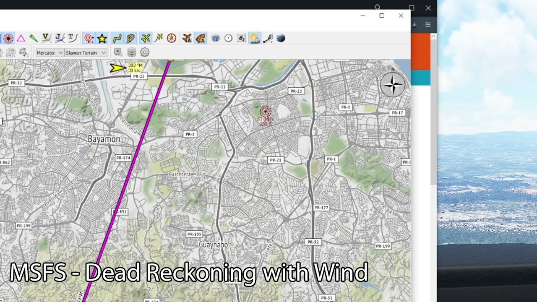Viewport: 537px width, 302px height.
Task: Click the Bayamón city label
Action: [104, 138]
